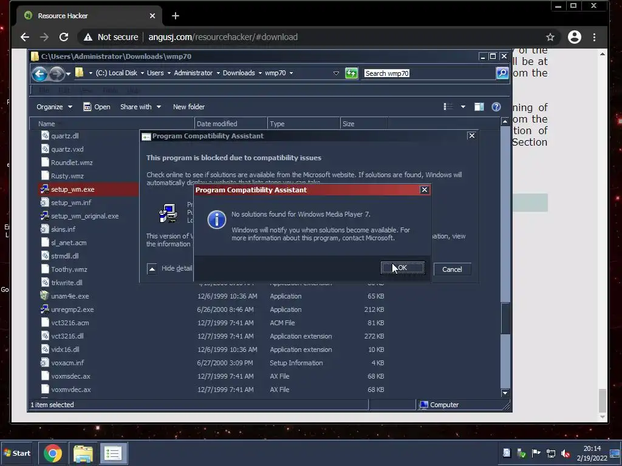Click the file list scroll up arrow
Image resolution: width=622 pixels, height=466 pixels.
click(x=505, y=121)
